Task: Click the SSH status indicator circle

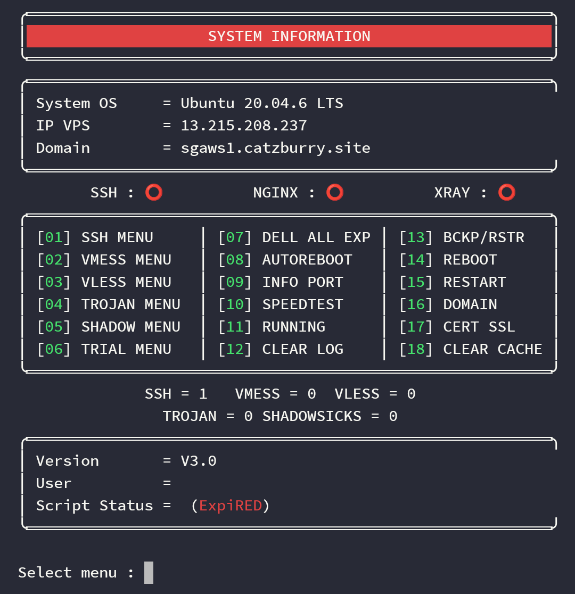Action: [154, 192]
